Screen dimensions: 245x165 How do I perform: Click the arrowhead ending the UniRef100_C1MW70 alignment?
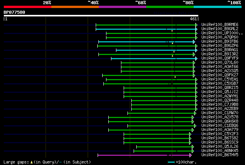point(195,113)
